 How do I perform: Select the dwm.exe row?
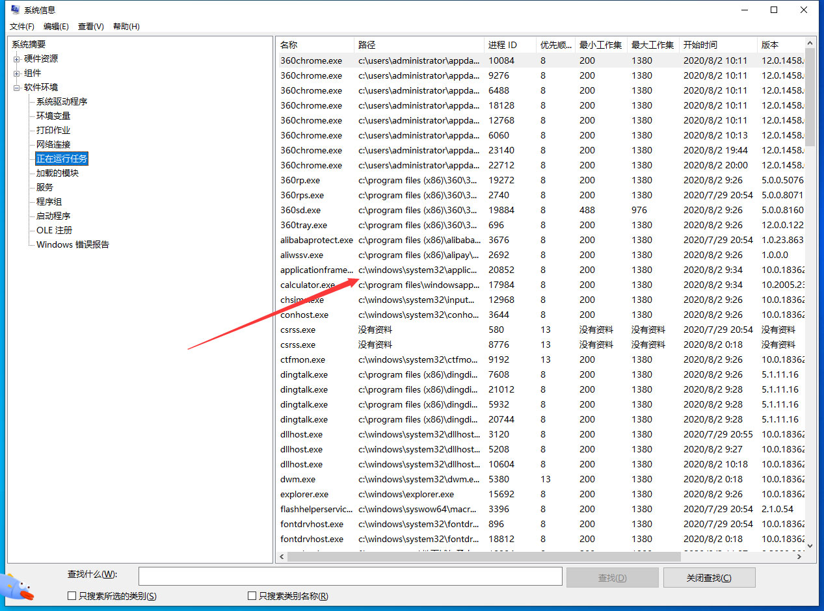[x=540, y=479]
